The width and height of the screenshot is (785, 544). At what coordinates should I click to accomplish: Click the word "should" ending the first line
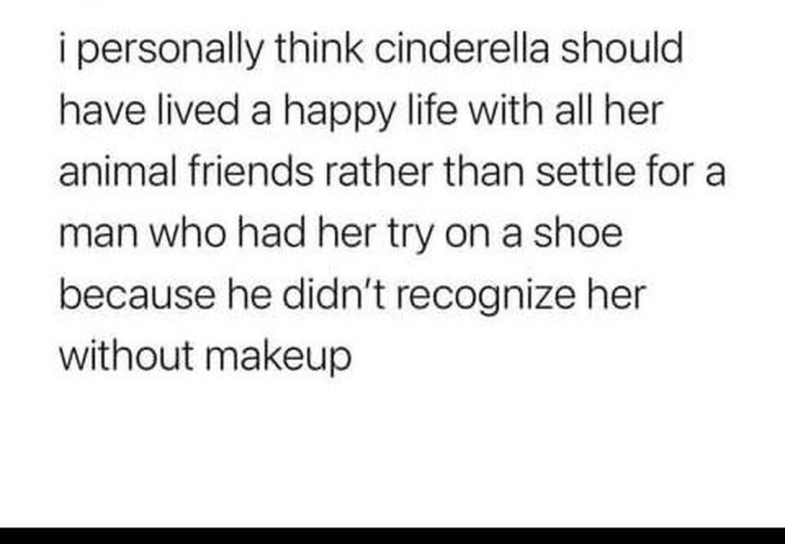[x=622, y=48]
